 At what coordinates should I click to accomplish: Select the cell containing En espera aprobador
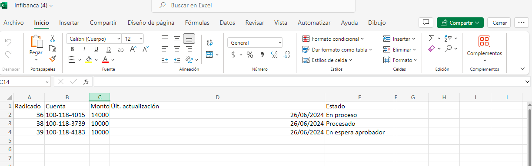(359, 132)
